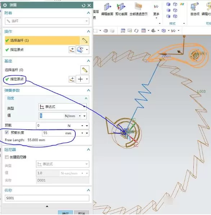
Task: Click the 确定 button
Action: [66, 213]
